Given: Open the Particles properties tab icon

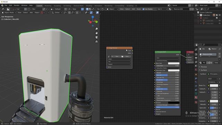Looking at the screenshot, I should click(196, 82).
